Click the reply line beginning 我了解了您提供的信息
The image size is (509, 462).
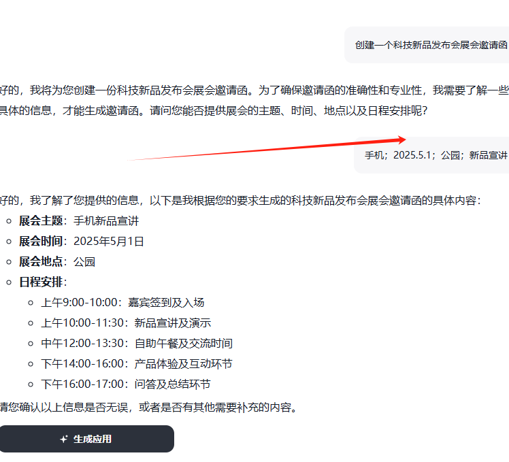(238, 201)
